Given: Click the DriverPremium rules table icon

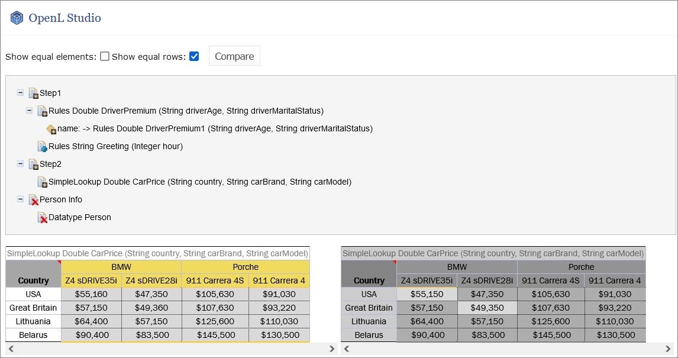Looking at the screenshot, I should 43,111.
